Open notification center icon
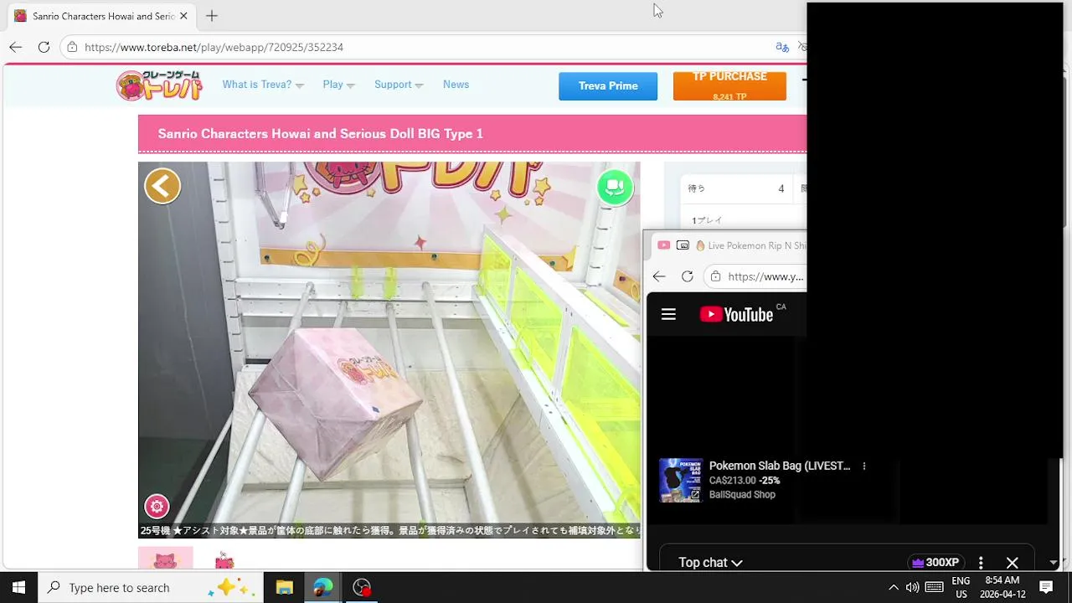 click(x=1046, y=587)
